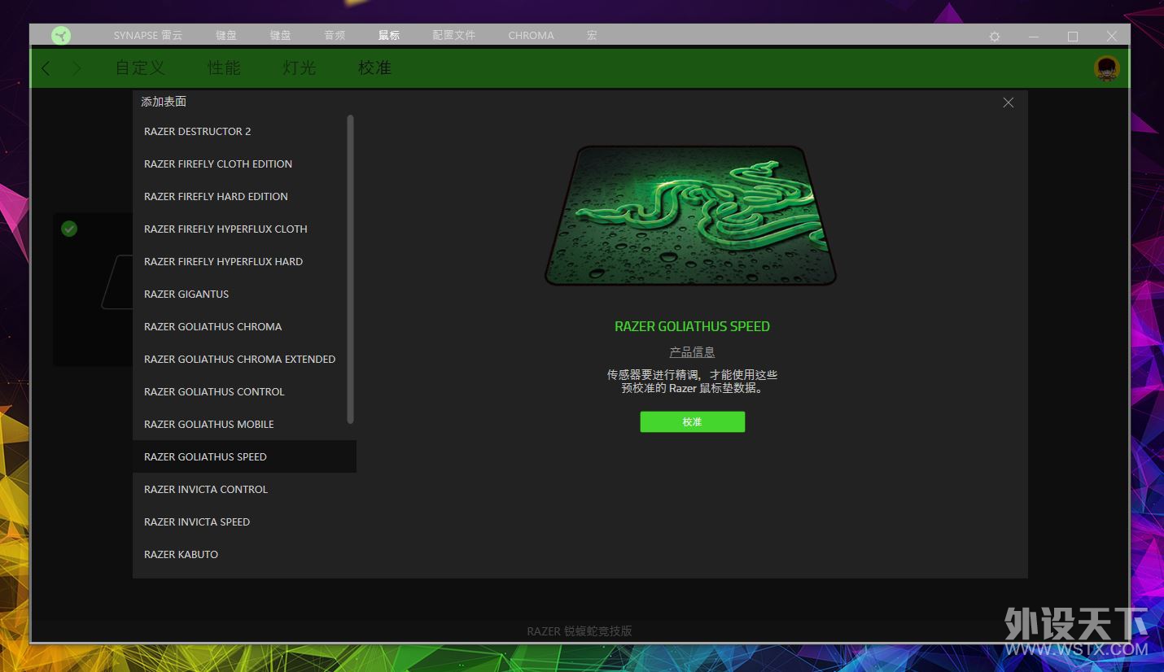
Task: Go forward with the right arrow
Action: coord(77,68)
